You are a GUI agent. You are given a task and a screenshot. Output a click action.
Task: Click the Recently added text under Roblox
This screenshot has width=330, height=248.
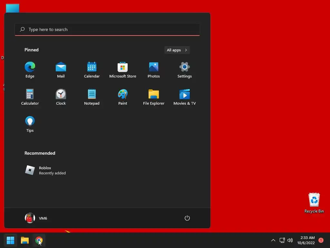53,173
